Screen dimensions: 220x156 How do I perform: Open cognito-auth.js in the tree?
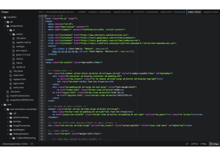[23, 42]
